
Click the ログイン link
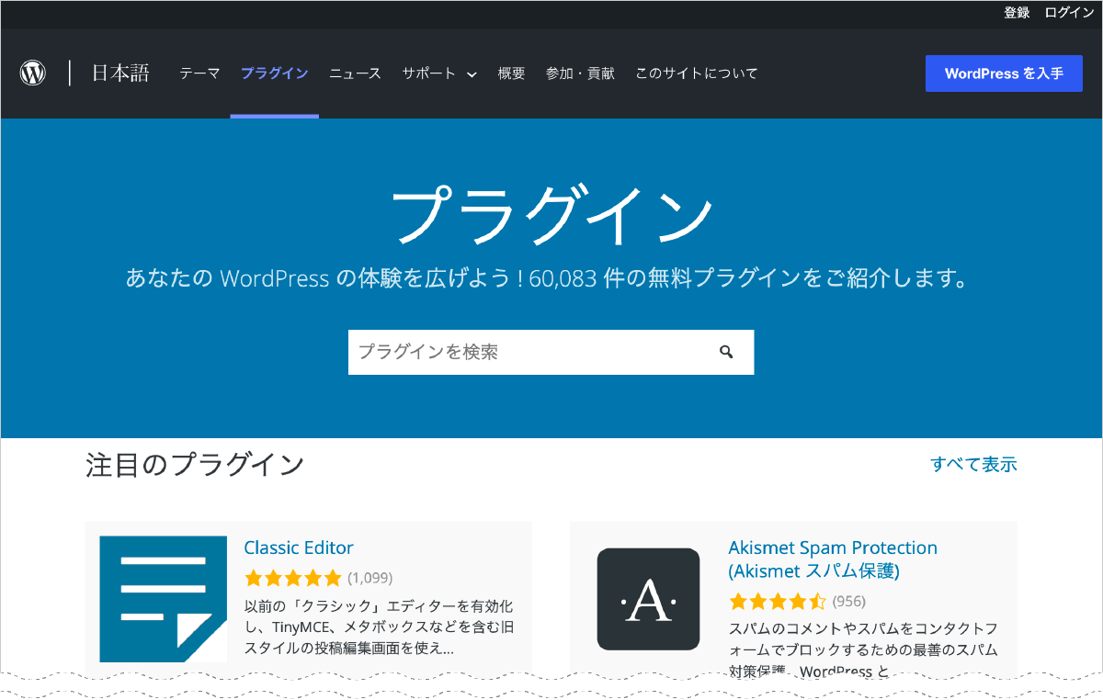(x=1070, y=13)
